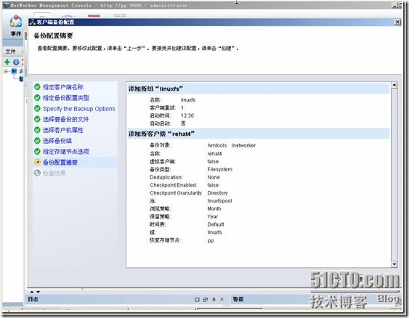This screenshot has height=318, width=409.
Task: Maximize the 日志 panel
Action: [x=197, y=300]
